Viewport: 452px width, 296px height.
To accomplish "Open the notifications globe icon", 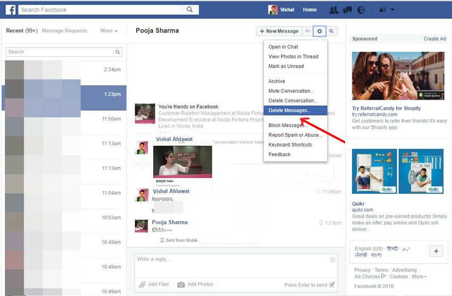I will (362, 10).
